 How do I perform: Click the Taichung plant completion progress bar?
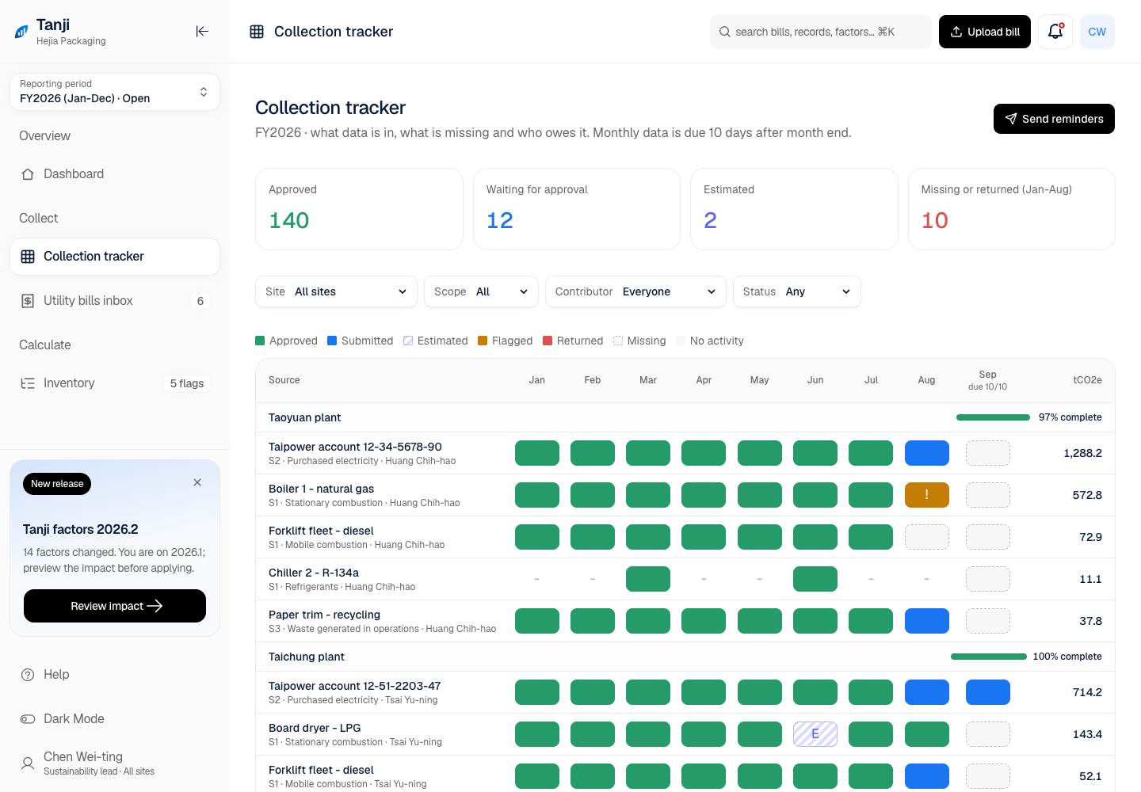click(989, 657)
